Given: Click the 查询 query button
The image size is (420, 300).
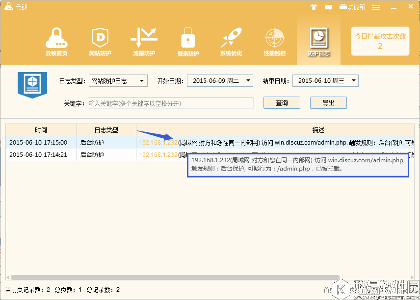Looking at the screenshot, I should [282, 103].
